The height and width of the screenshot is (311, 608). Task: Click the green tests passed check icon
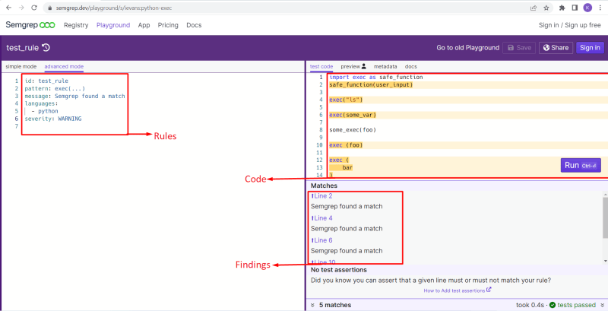pyautogui.click(x=553, y=305)
